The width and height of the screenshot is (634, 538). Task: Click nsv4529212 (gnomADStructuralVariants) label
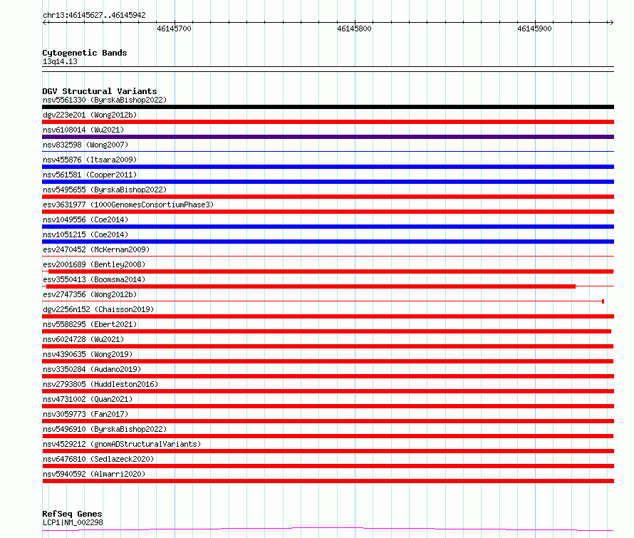tap(122, 444)
